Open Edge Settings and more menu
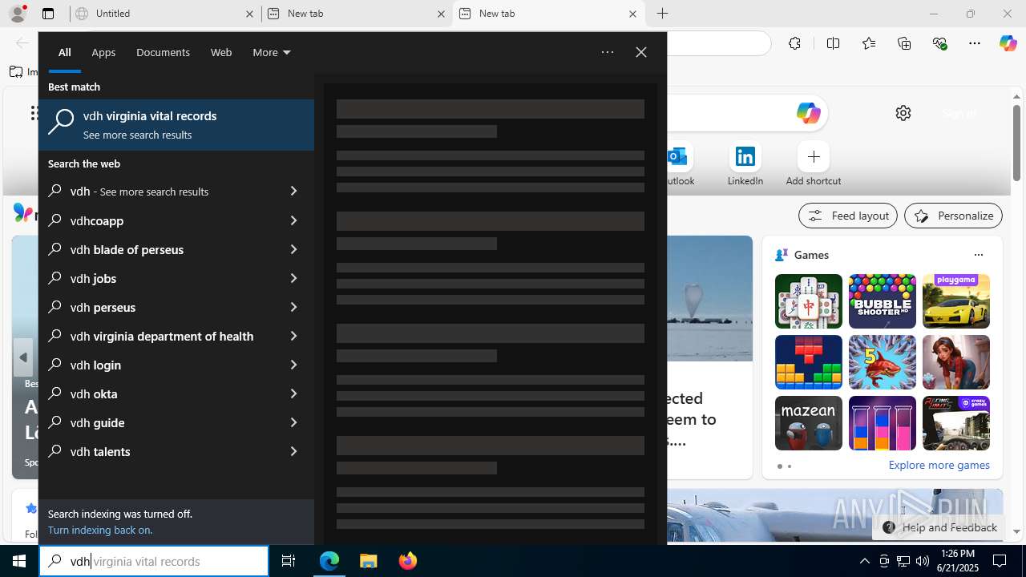The width and height of the screenshot is (1026, 577). (975, 43)
